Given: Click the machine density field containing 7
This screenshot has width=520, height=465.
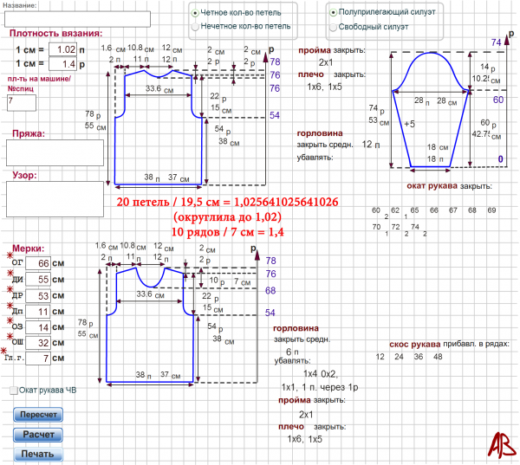Looking at the screenshot, I should pyautogui.click(x=21, y=102).
